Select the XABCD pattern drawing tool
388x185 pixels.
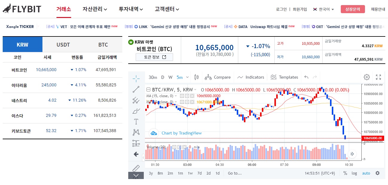click(x=136, y=132)
